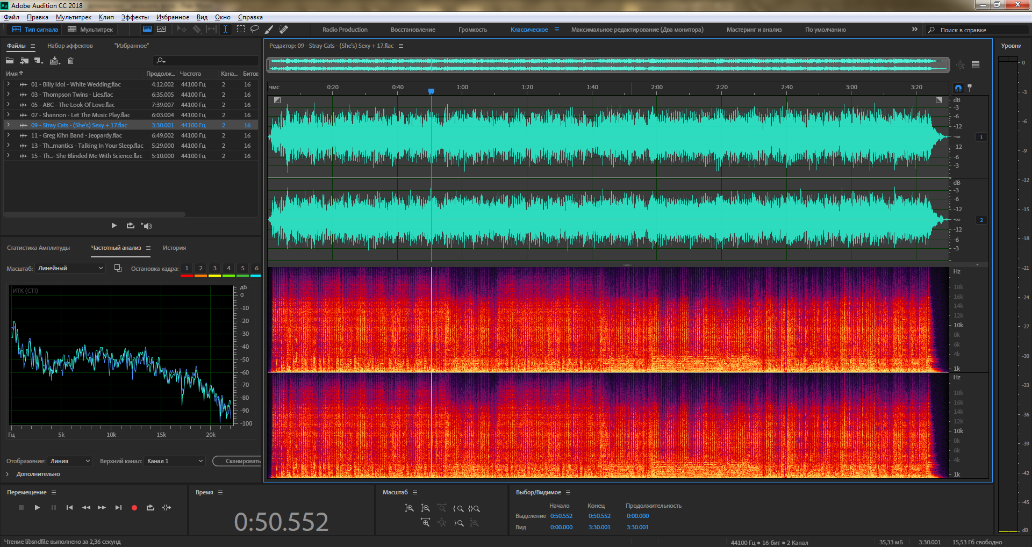Select the Marquee Selection tool
Viewport: 1032px width, 547px height.
pyautogui.click(x=241, y=30)
